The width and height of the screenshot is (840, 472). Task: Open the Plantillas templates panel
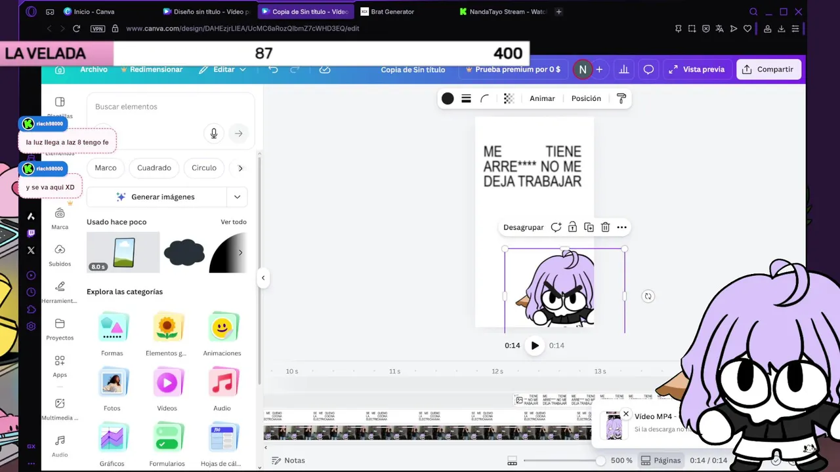[60, 106]
